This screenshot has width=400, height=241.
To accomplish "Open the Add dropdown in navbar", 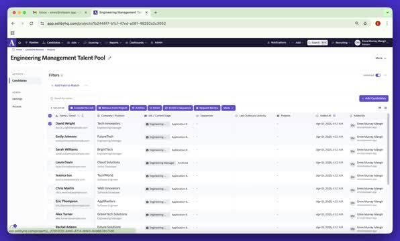I will (297, 43).
